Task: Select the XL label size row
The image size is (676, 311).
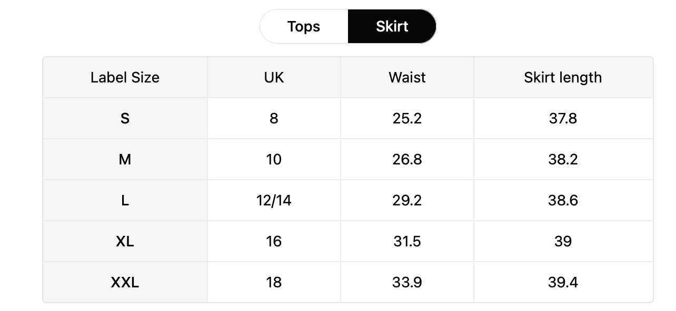Action: coord(347,241)
